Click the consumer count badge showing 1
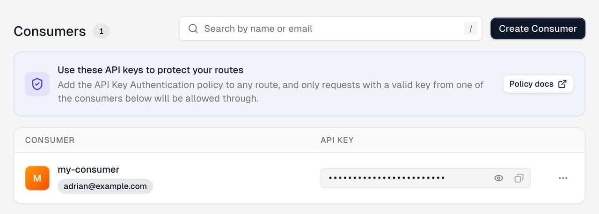Screen dimensions: 599x214 [101, 31]
